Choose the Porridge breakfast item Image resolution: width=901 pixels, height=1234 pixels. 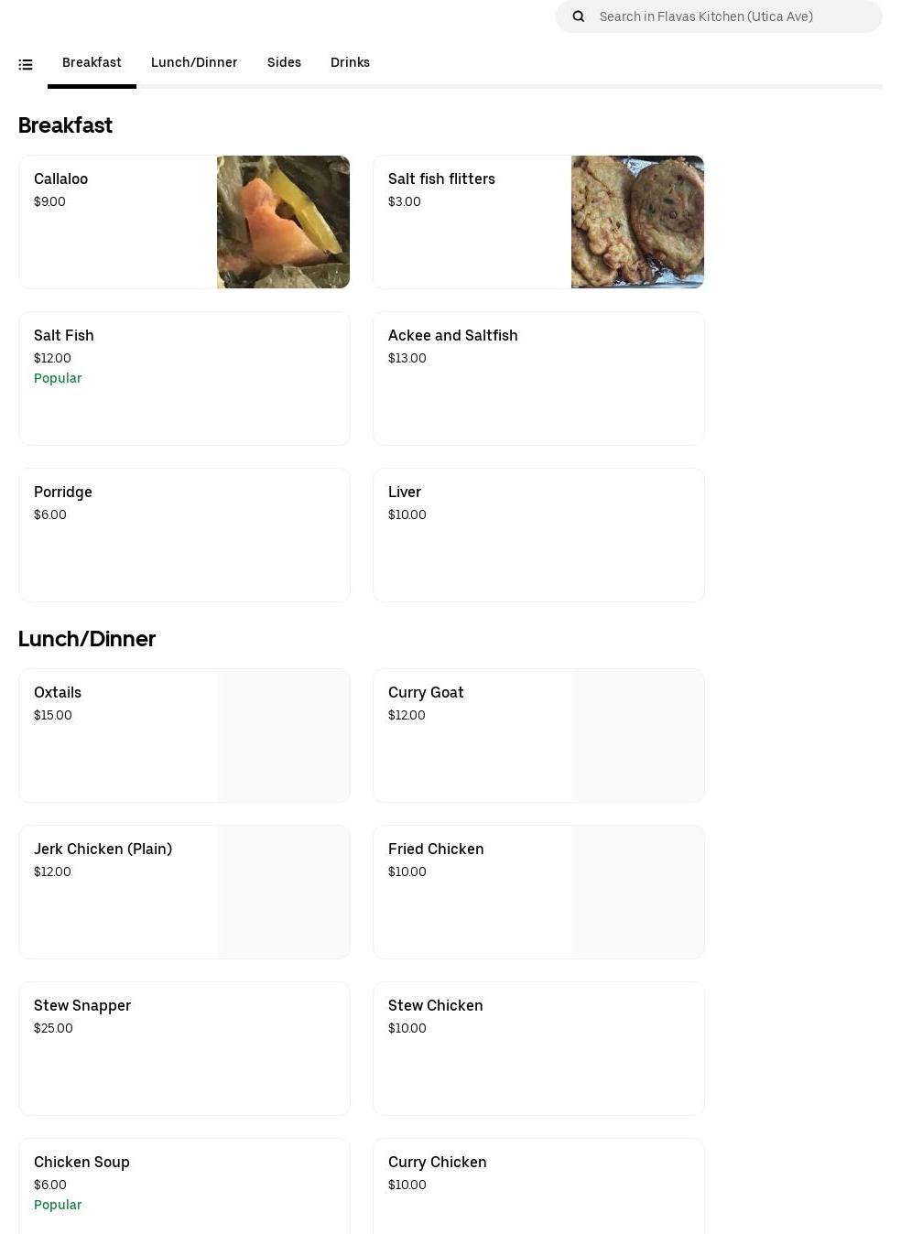[x=184, y=535]
